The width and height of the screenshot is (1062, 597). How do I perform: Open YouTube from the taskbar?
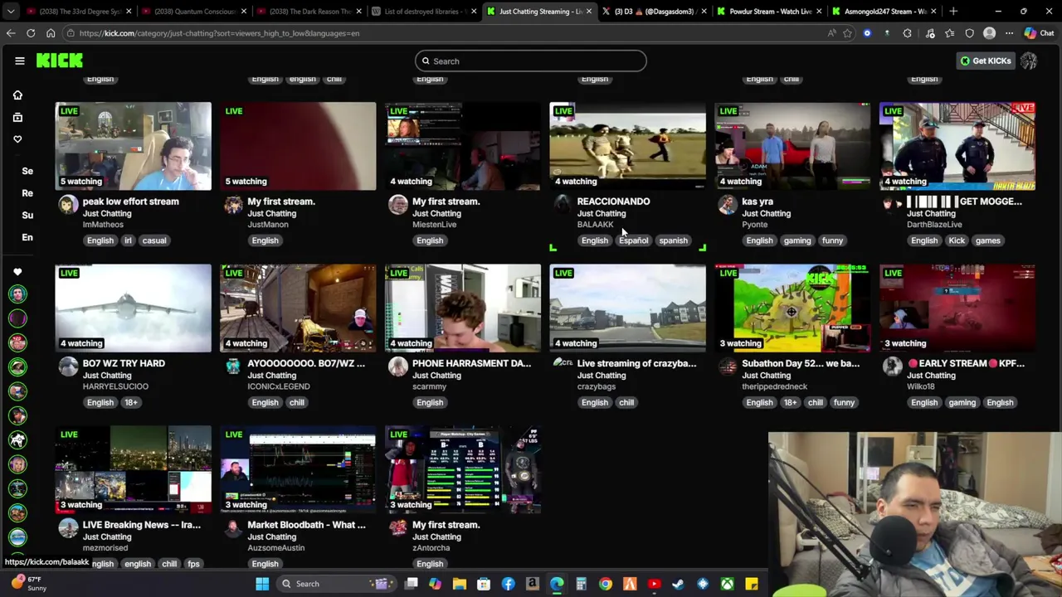click(x=654, y=584)
